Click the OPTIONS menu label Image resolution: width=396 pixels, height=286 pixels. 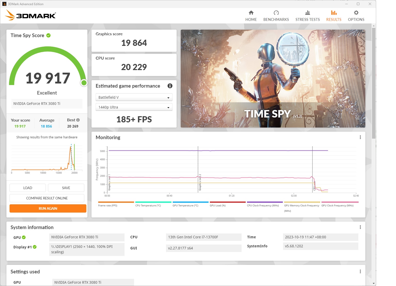(356, 20)
